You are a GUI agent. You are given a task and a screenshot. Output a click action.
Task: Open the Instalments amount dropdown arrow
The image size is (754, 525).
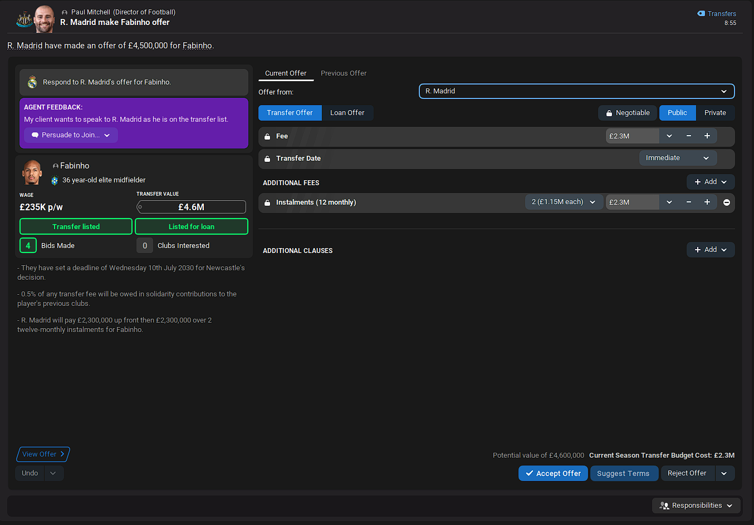tap(669, 202)
